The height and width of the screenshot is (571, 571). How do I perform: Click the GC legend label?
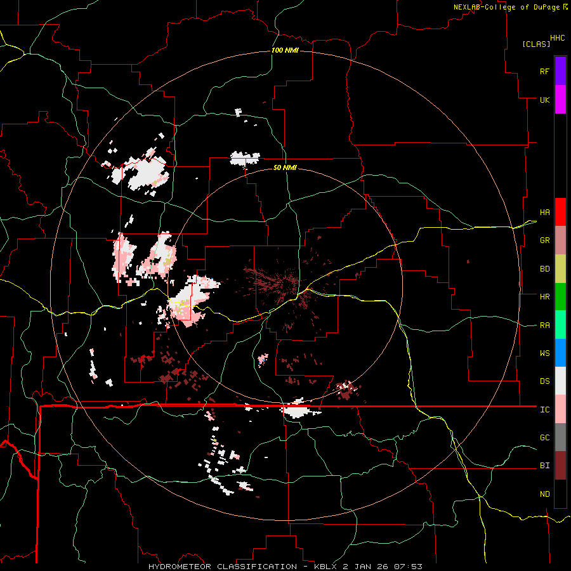click(544, 438)
